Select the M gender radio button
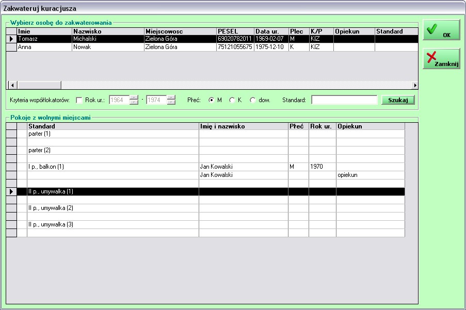 (212, 100)
